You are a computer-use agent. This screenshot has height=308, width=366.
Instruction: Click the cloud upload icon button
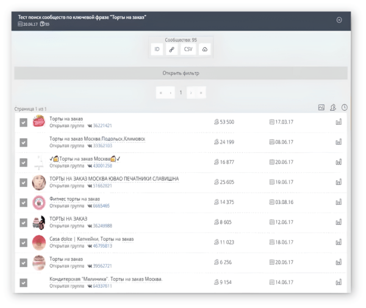point(205,50)
